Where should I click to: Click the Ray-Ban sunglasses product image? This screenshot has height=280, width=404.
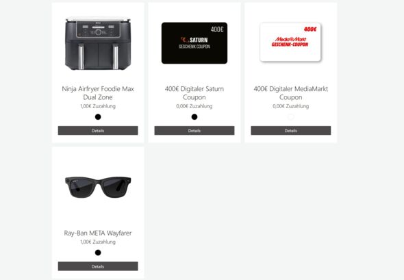point(98,187)
